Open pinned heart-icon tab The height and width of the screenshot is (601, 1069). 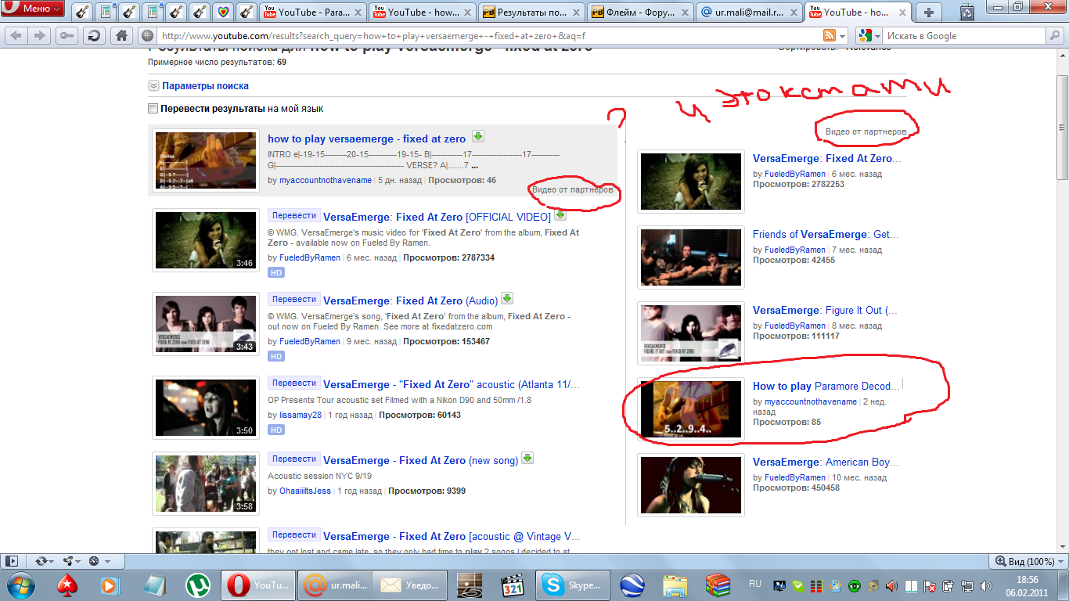(223, 12)
